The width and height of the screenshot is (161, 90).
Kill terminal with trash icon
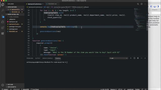[x=138, y=58]
